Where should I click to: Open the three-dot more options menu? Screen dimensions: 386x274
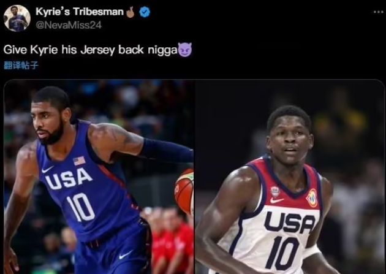378,12
